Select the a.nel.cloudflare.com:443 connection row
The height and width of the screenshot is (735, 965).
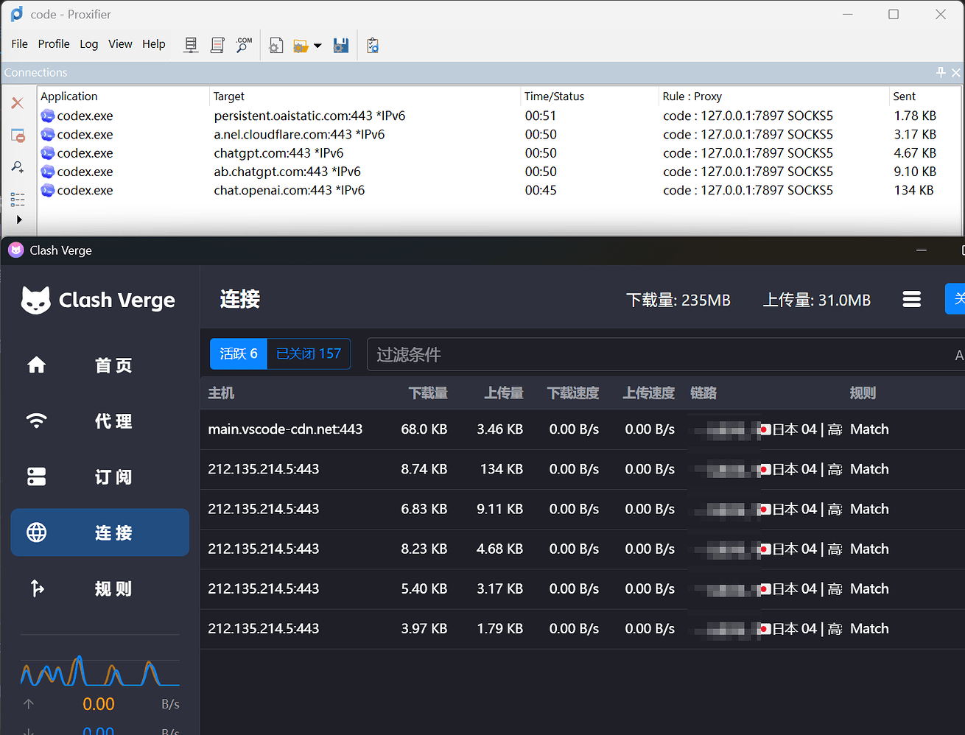pyautogui.click(x=499, y=134)
